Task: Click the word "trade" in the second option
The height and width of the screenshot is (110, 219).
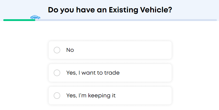Action: [x=112, y=73]
